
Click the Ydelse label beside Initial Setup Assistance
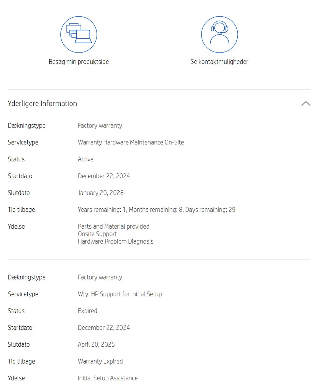click(x=16, y=378)
